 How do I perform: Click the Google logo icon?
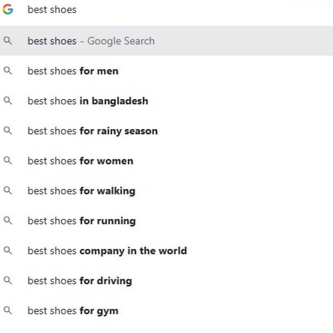click(x=8, y=9)
